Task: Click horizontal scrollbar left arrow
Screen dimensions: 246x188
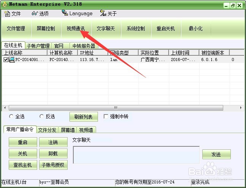Action: [5, 108]
